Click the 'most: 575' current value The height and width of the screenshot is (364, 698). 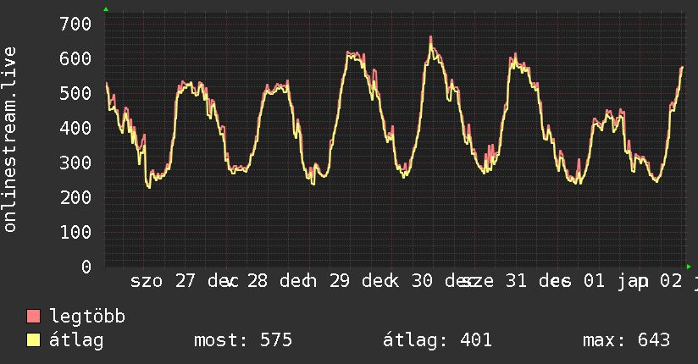(x=243, y=340)
